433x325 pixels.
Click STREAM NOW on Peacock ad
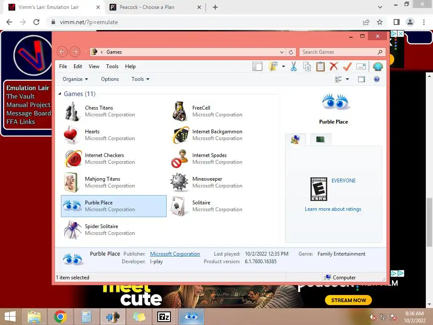[348, 300]
